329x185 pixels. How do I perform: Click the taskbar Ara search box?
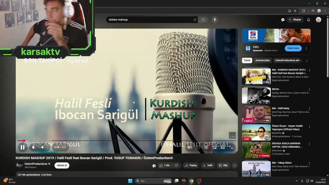[x=153, y=181]
